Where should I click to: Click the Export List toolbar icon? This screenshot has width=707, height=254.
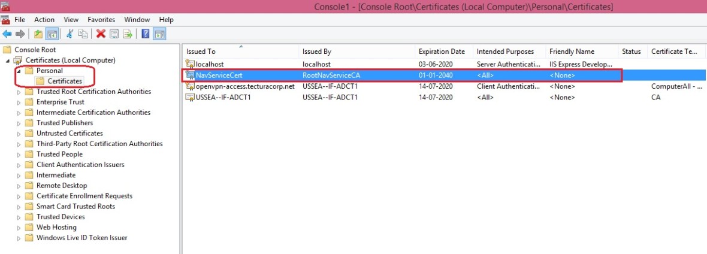[127, 34]
